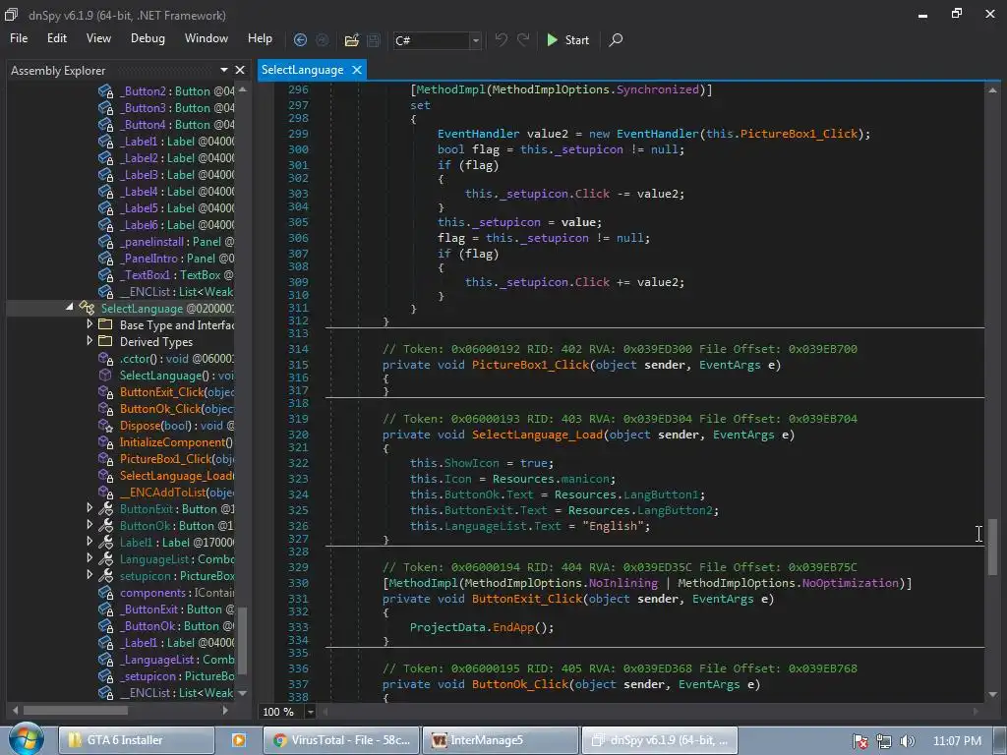Click the Redo toolbar icon
This screenshot has height=755, width=1007.
tap(523, 40)
